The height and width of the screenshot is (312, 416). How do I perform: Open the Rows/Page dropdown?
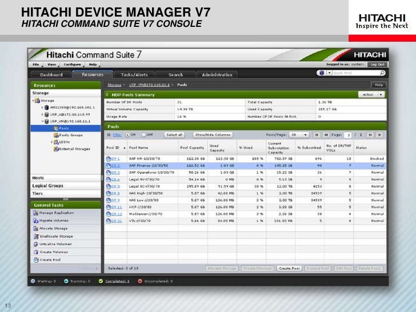(299, 135)
